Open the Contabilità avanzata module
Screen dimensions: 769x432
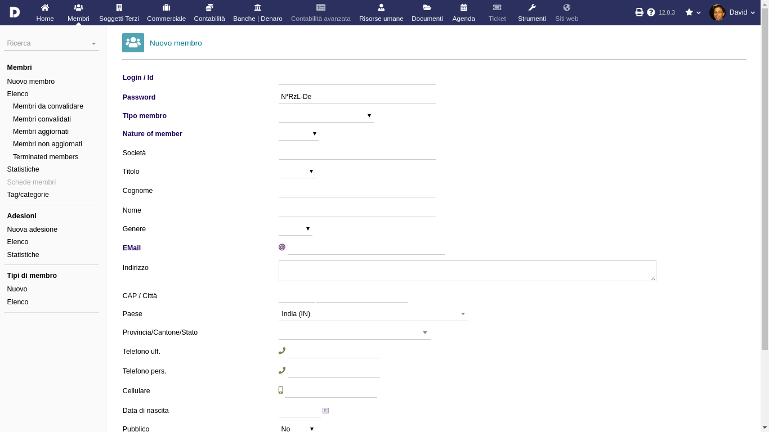pos(321,12)
